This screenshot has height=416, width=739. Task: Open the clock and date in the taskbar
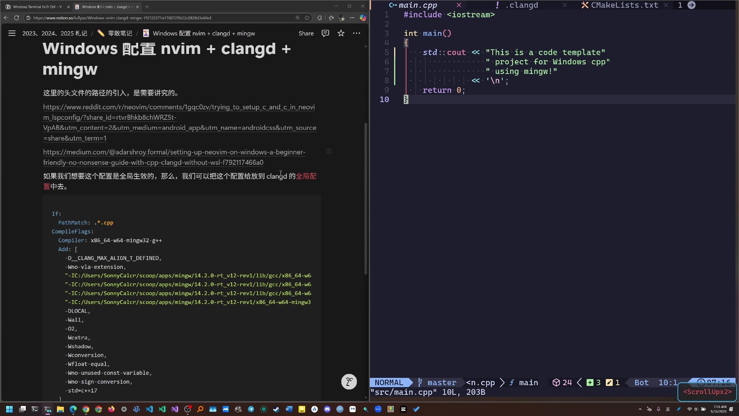tap(718, 409)
